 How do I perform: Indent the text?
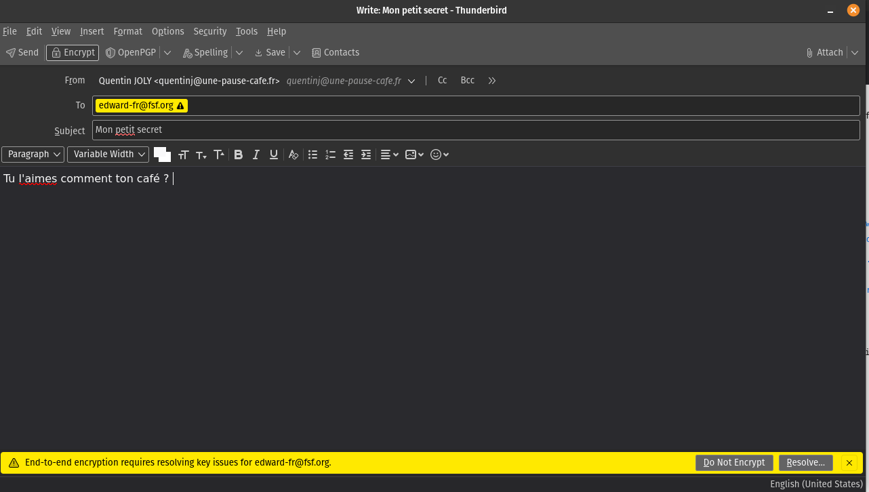tap(366, 155)
